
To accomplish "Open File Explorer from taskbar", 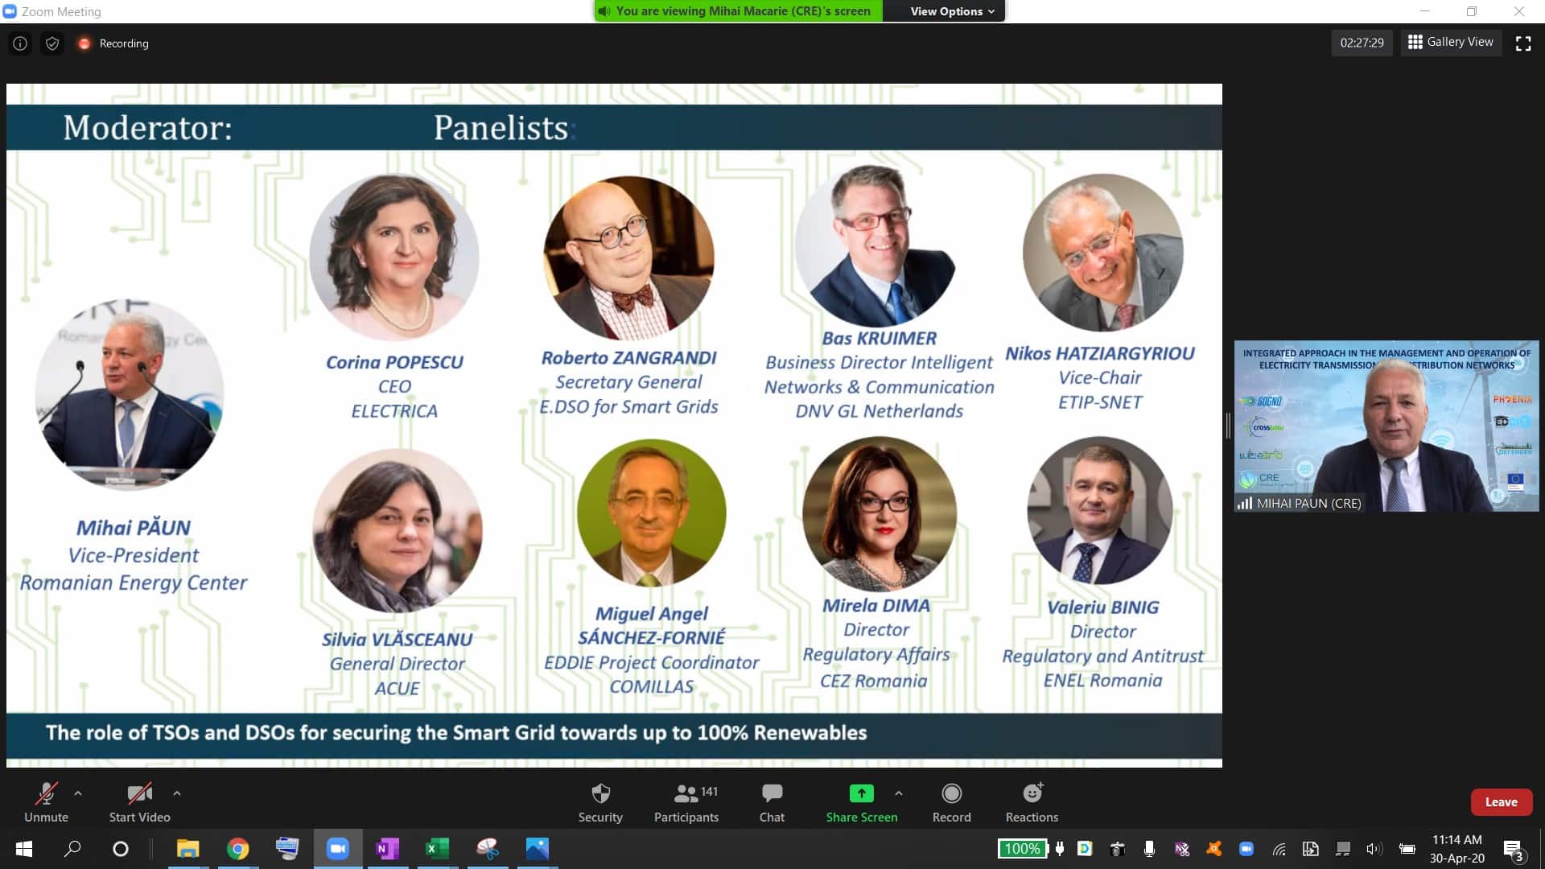I will (188, 849).
